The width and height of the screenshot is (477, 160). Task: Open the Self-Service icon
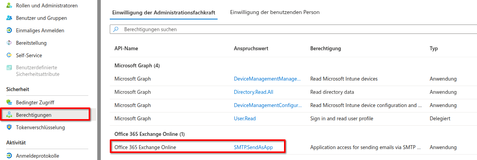coord(9,56)
